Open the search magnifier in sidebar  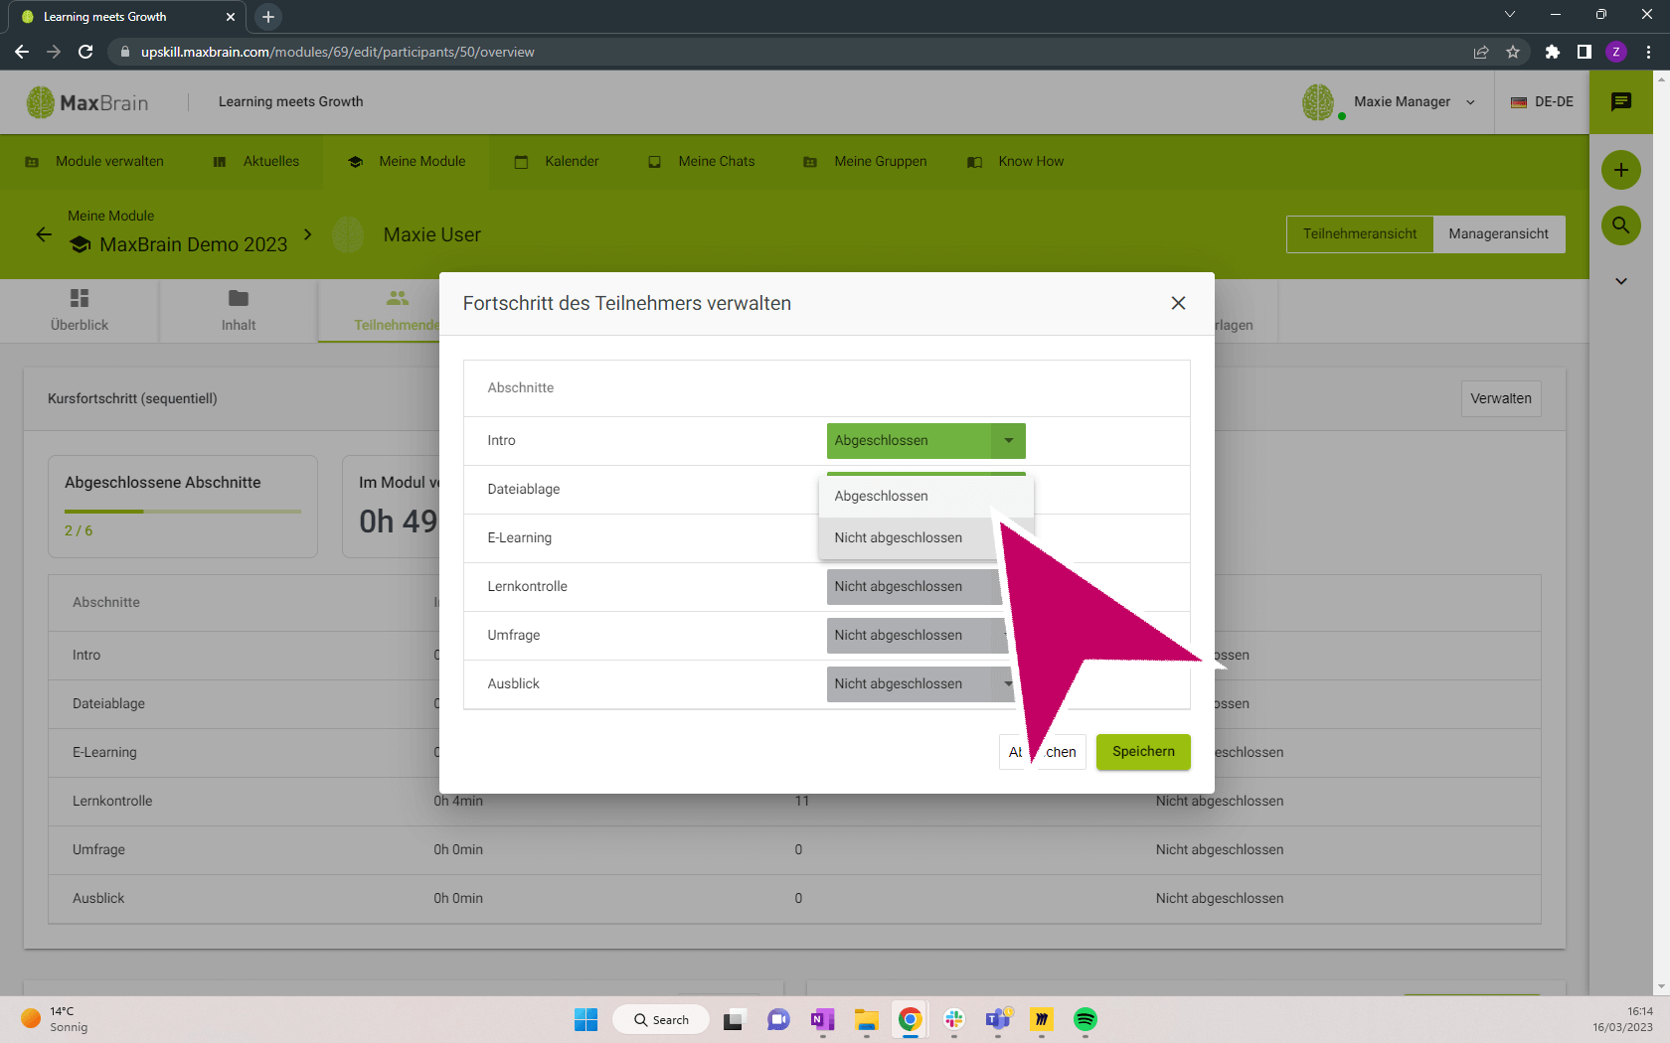(1621, 225)
